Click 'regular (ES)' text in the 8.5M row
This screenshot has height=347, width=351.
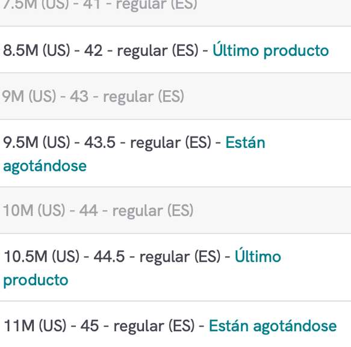pyautogui.click(x=158, y=51)
